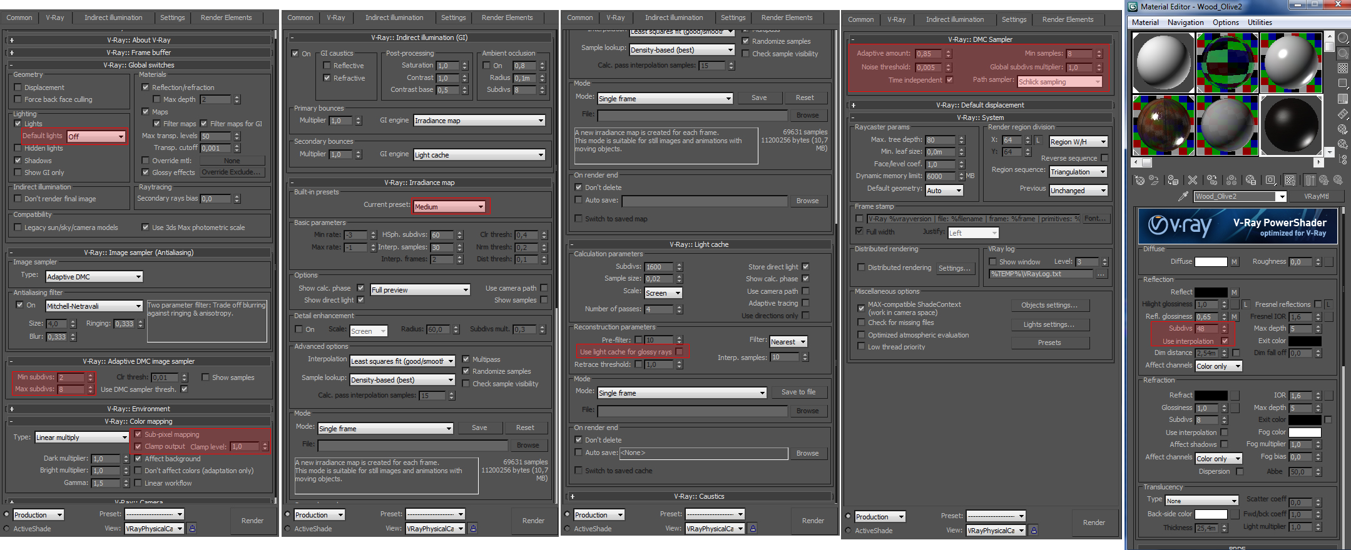Click the Material ID Channel icon
This screenshot has height=550, width=1351.
tap(1270, 180)
